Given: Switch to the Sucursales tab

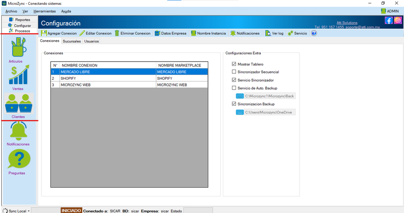Looking at the screenshot, I should [x=72, y=41].
